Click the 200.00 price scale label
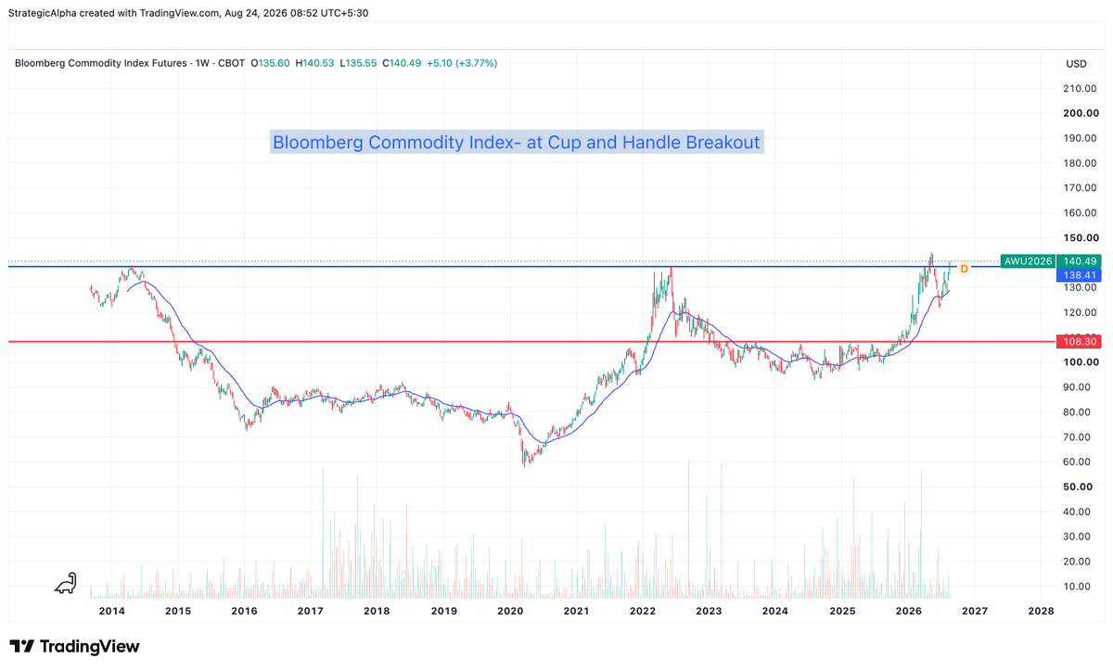This screenshot has width=1113, height=671. pyautogui.click(x=1081, y=114)
